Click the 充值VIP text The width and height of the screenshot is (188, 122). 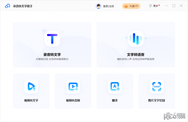[x=134, y=6]
